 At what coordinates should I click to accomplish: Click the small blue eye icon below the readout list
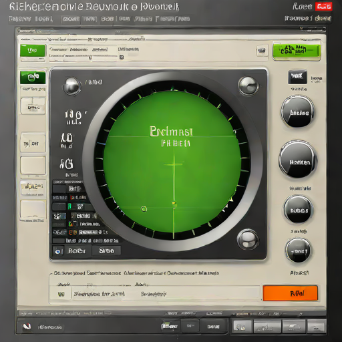pyautogui.click(x=58, y=251)
